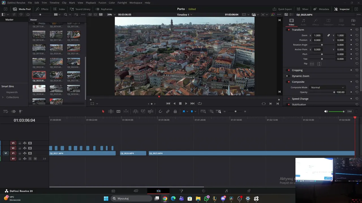Disable the Cropping section toggle

tap(288, 70)
